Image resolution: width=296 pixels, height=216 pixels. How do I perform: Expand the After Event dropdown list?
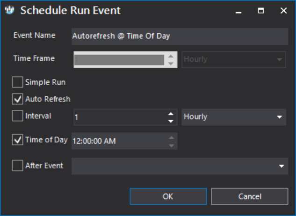click(x=281, y=166)
